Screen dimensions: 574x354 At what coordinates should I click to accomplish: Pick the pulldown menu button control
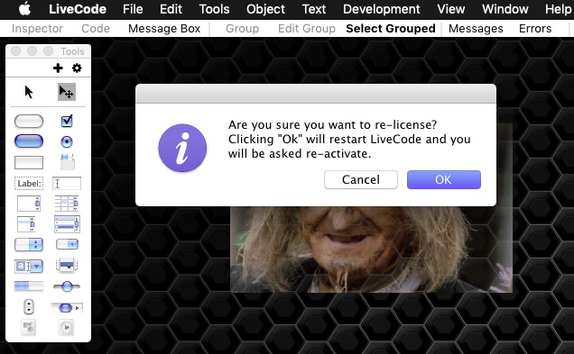click(x=68, y=244)
